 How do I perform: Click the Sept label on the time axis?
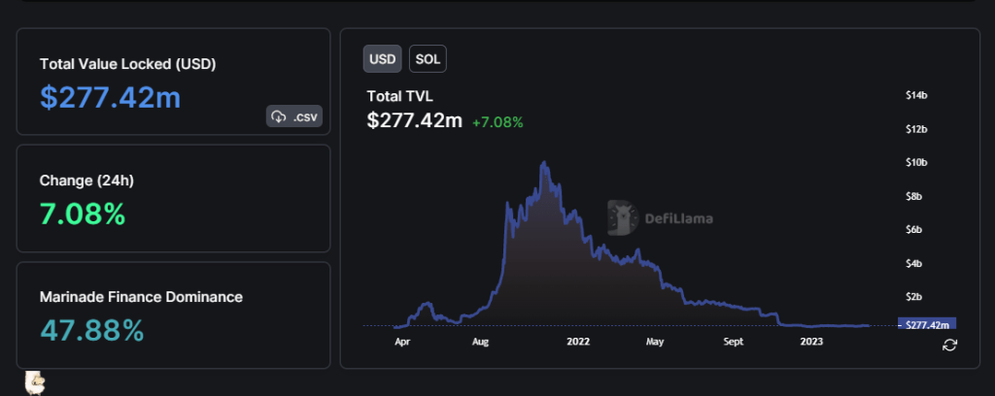tap(734, 342)
